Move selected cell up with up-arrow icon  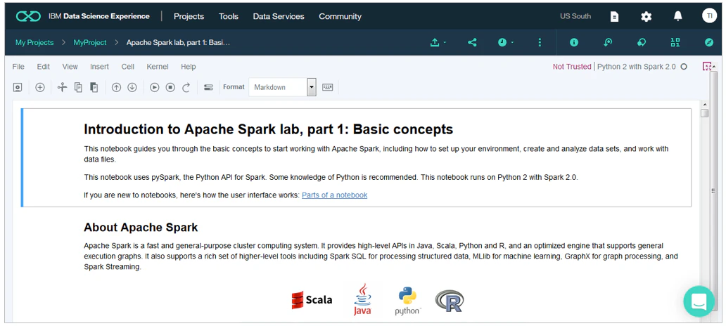[117, 87]
